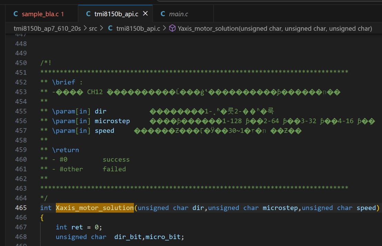Click the error count badge on sample_bla.c tab
The image size is (382, 246).
pyautogui.click(x=62, y=14)
